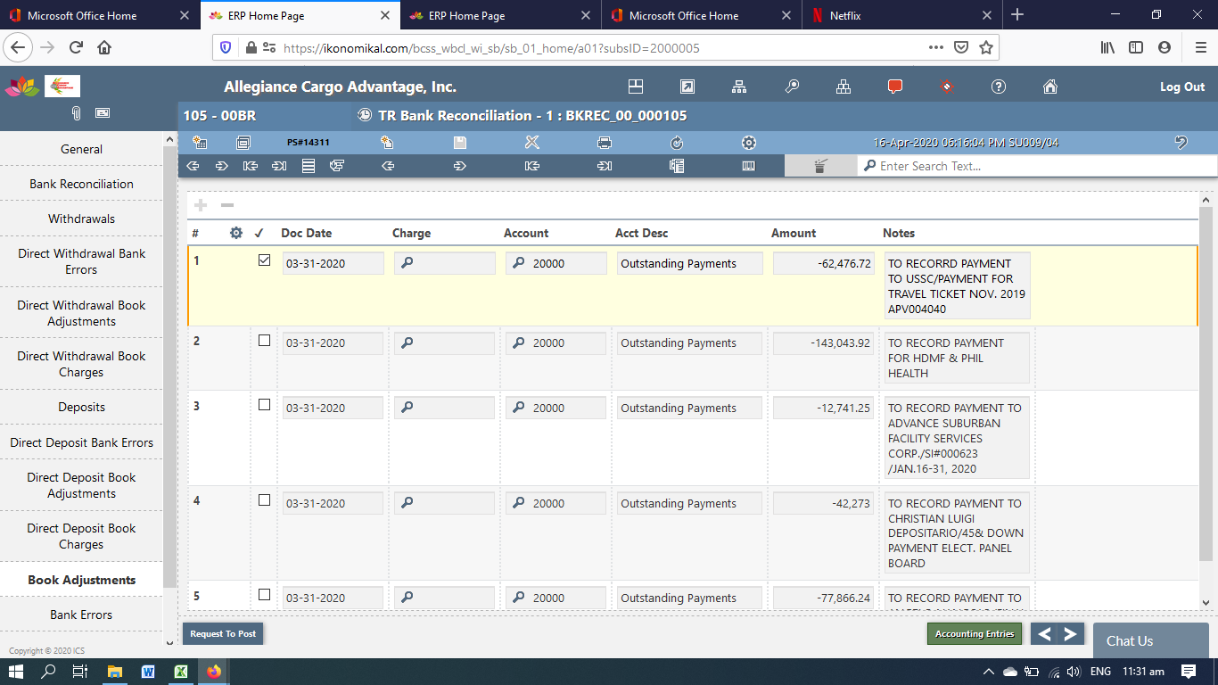Viewport: 1218px width, 685px height.
Task: Check the row 2 checkbox for -143,043.92
Action: (264, 340)
